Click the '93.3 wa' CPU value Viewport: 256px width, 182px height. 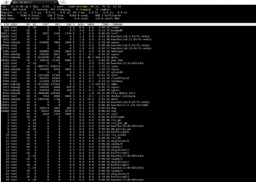click(79, 12)
